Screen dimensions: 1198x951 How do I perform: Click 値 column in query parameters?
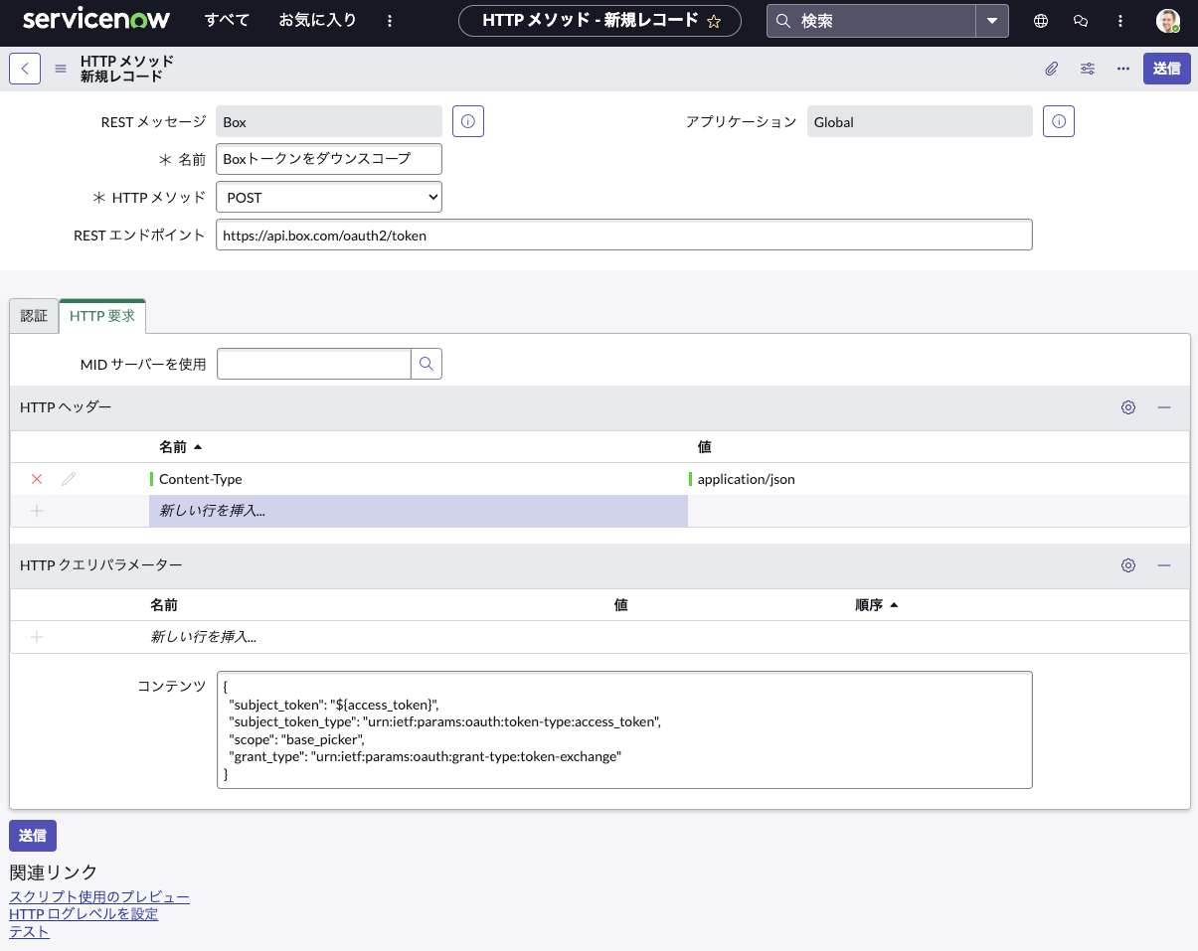tap(621, 605)
